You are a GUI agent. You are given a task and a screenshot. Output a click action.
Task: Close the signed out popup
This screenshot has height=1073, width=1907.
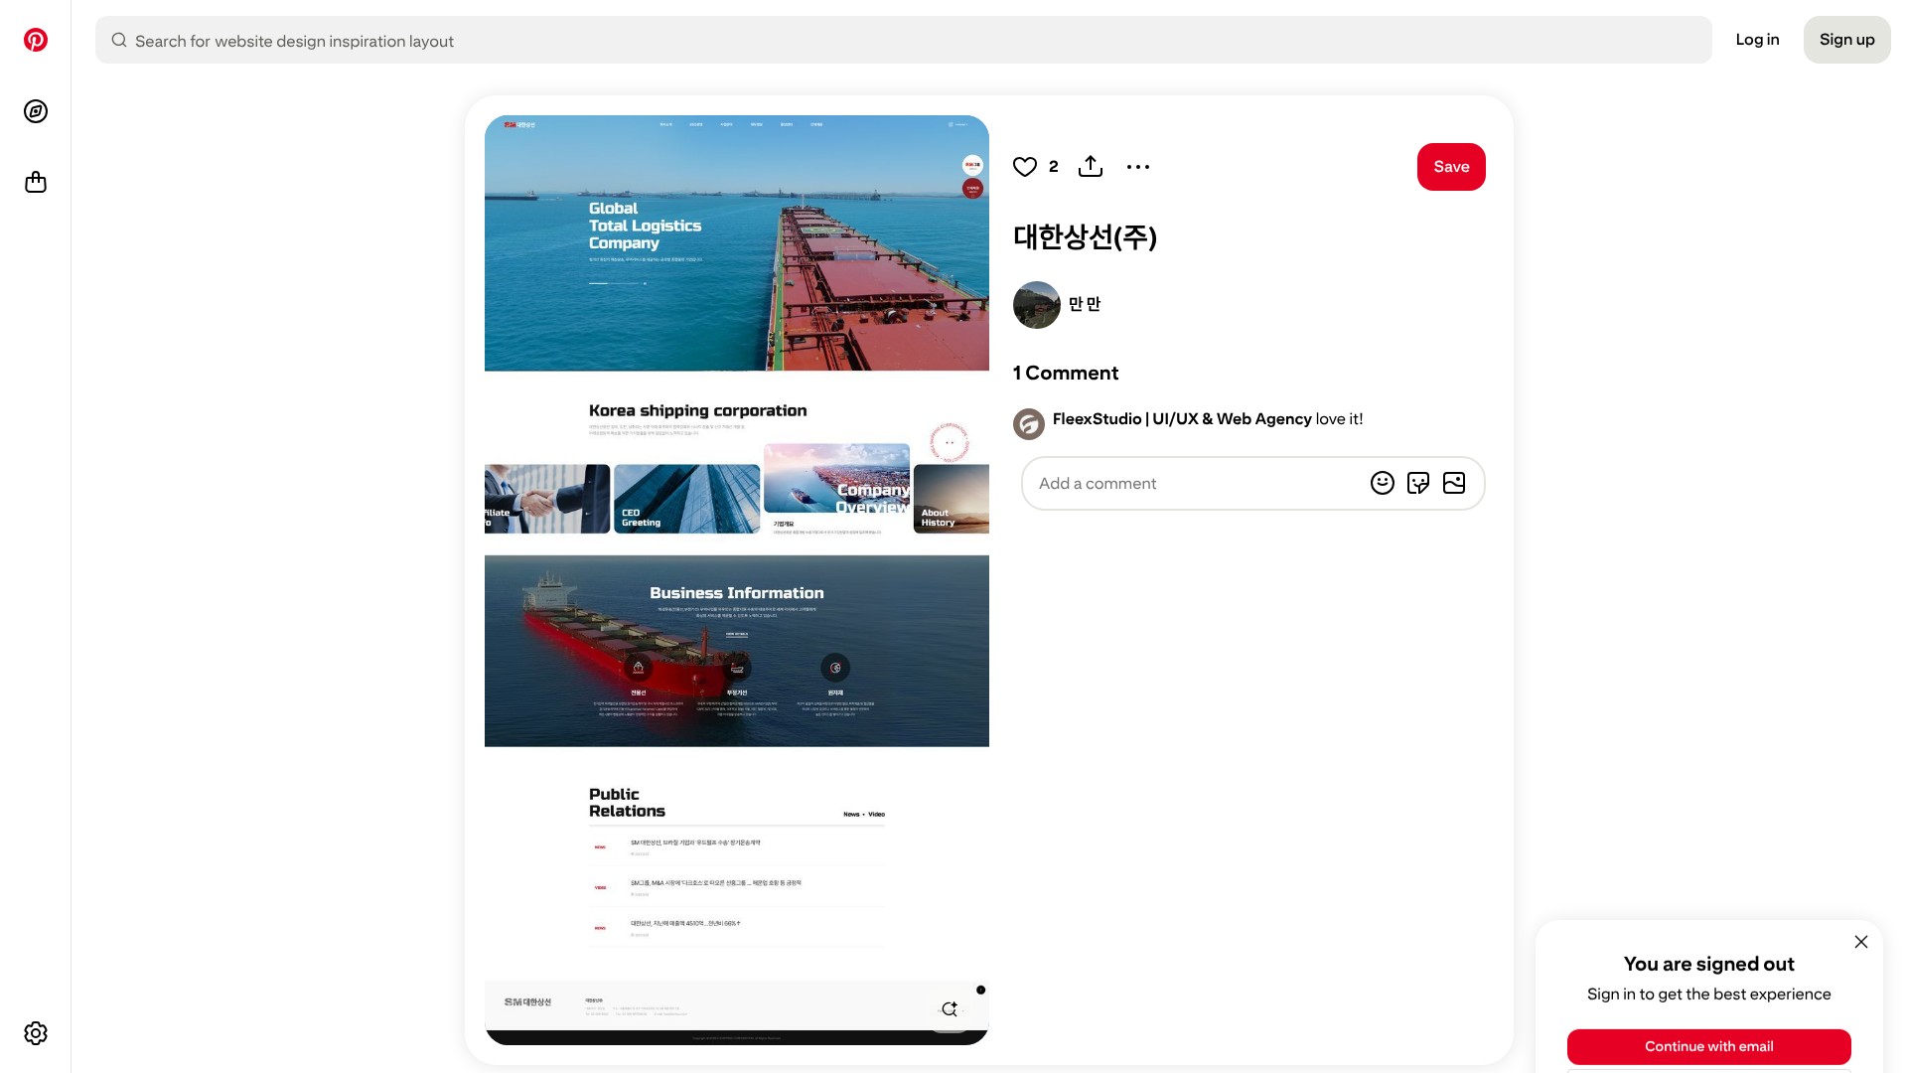coord(1861,942)
